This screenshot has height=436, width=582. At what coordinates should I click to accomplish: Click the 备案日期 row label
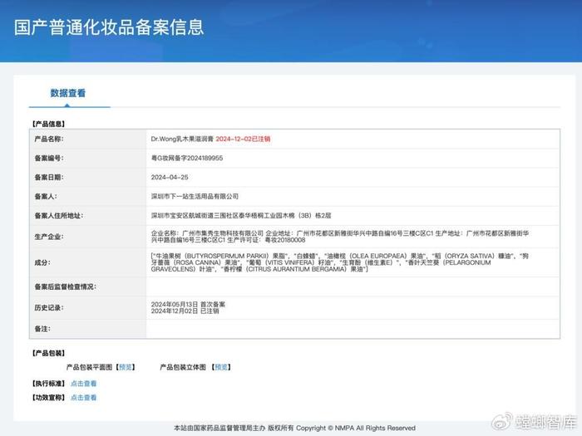49,178
